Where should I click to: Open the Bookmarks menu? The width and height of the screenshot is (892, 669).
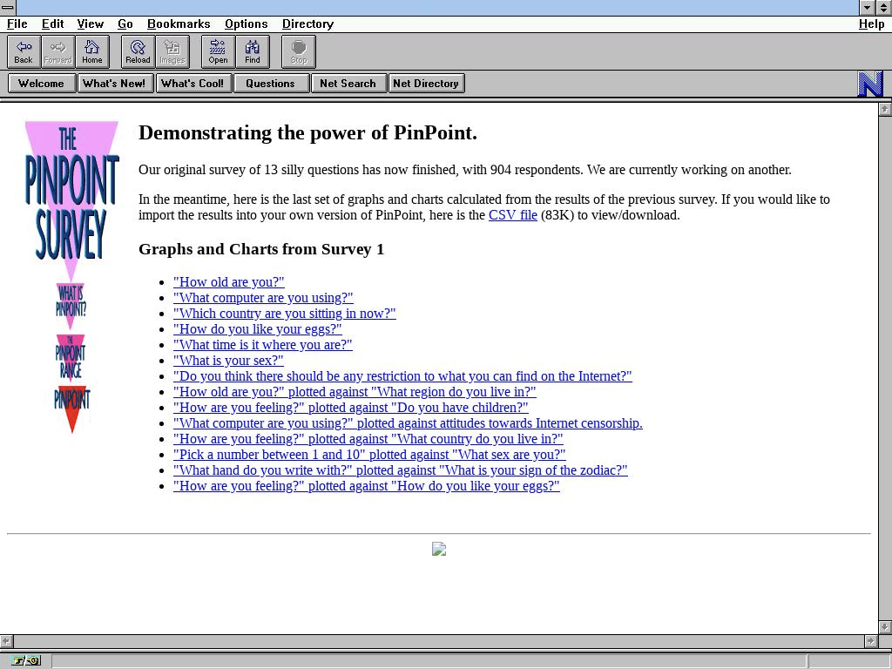[178, 24]
